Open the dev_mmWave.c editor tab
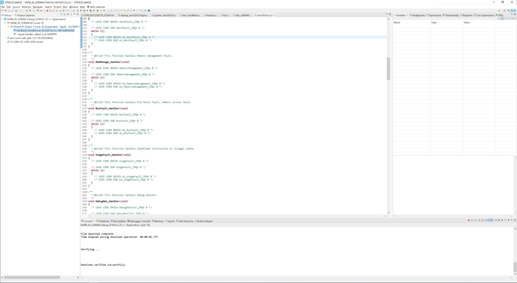Screen dimensions: 517x283 click(x=190, y=15)
